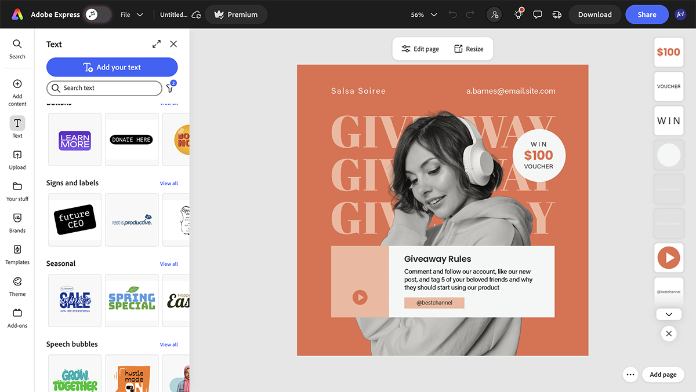Select the DONATE HERE button template
Screen dimensions: 696x392
[132, 139]
